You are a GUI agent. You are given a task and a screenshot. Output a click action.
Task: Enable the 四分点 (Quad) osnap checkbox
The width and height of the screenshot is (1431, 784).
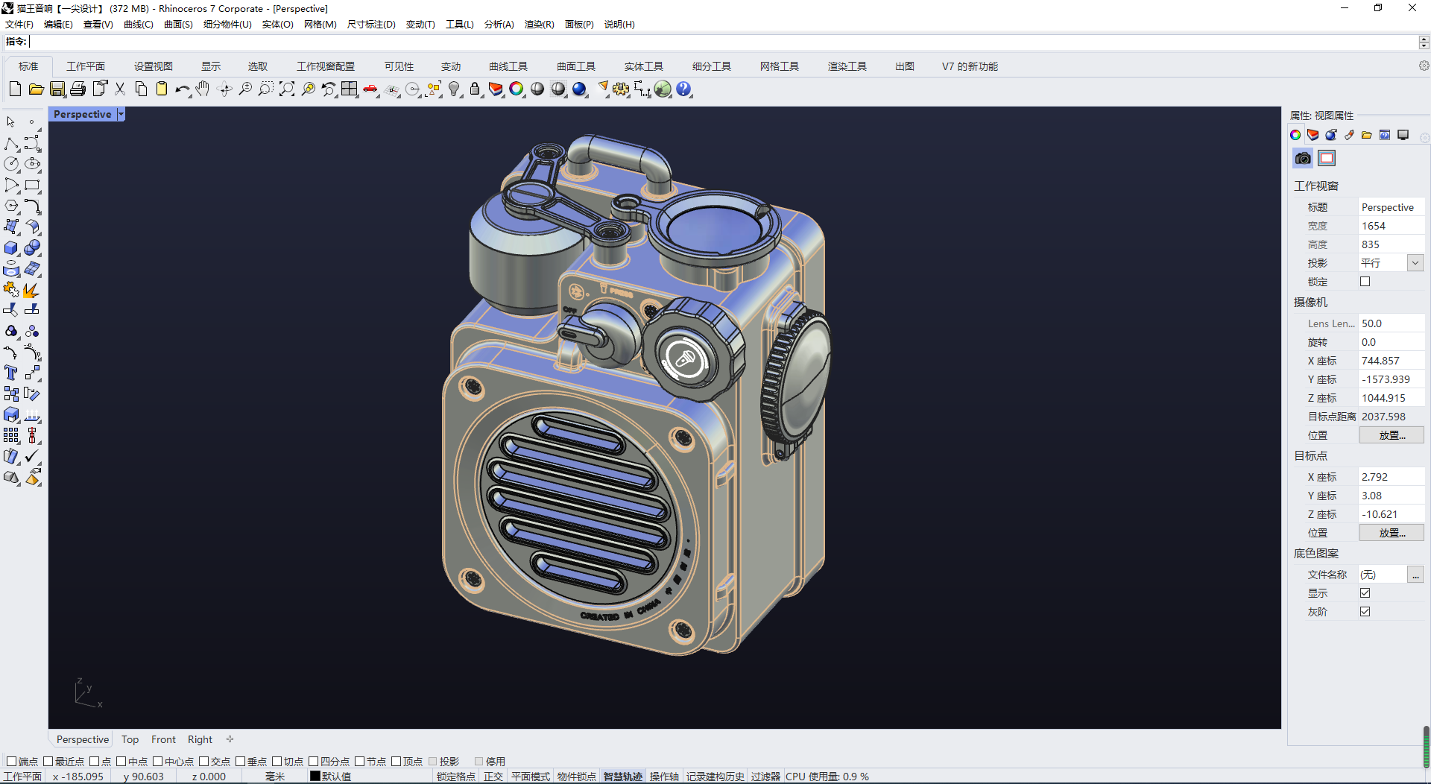pyautogui.click(x=314, y=761)
